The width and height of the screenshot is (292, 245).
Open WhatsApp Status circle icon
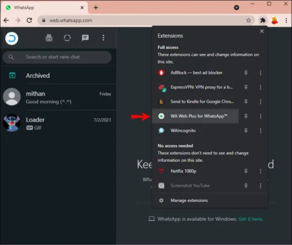(x=67, y=38)
